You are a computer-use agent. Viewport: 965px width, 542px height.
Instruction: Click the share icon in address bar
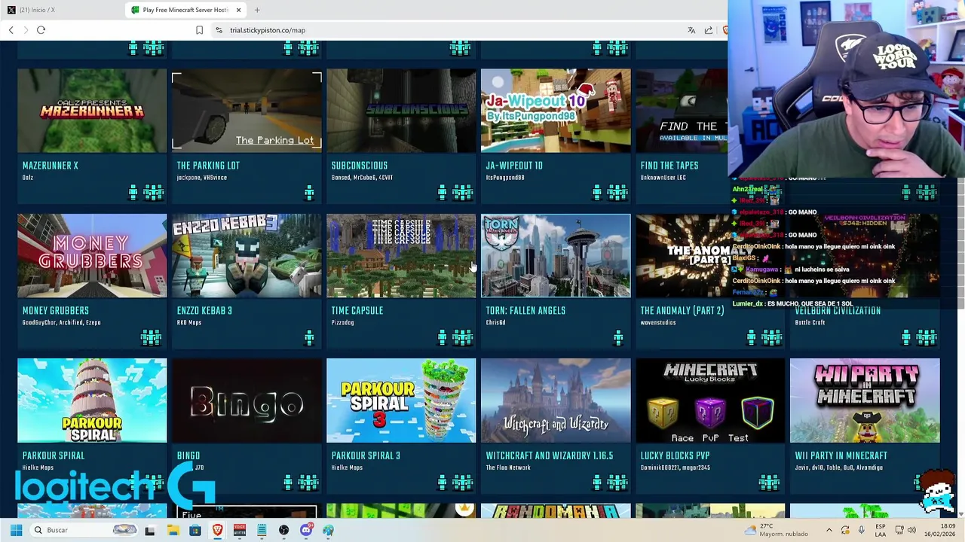coord(709,30)
